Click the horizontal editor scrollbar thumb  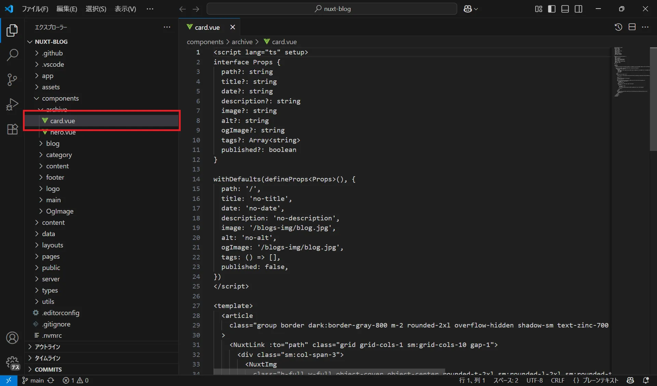coord(329,372)
